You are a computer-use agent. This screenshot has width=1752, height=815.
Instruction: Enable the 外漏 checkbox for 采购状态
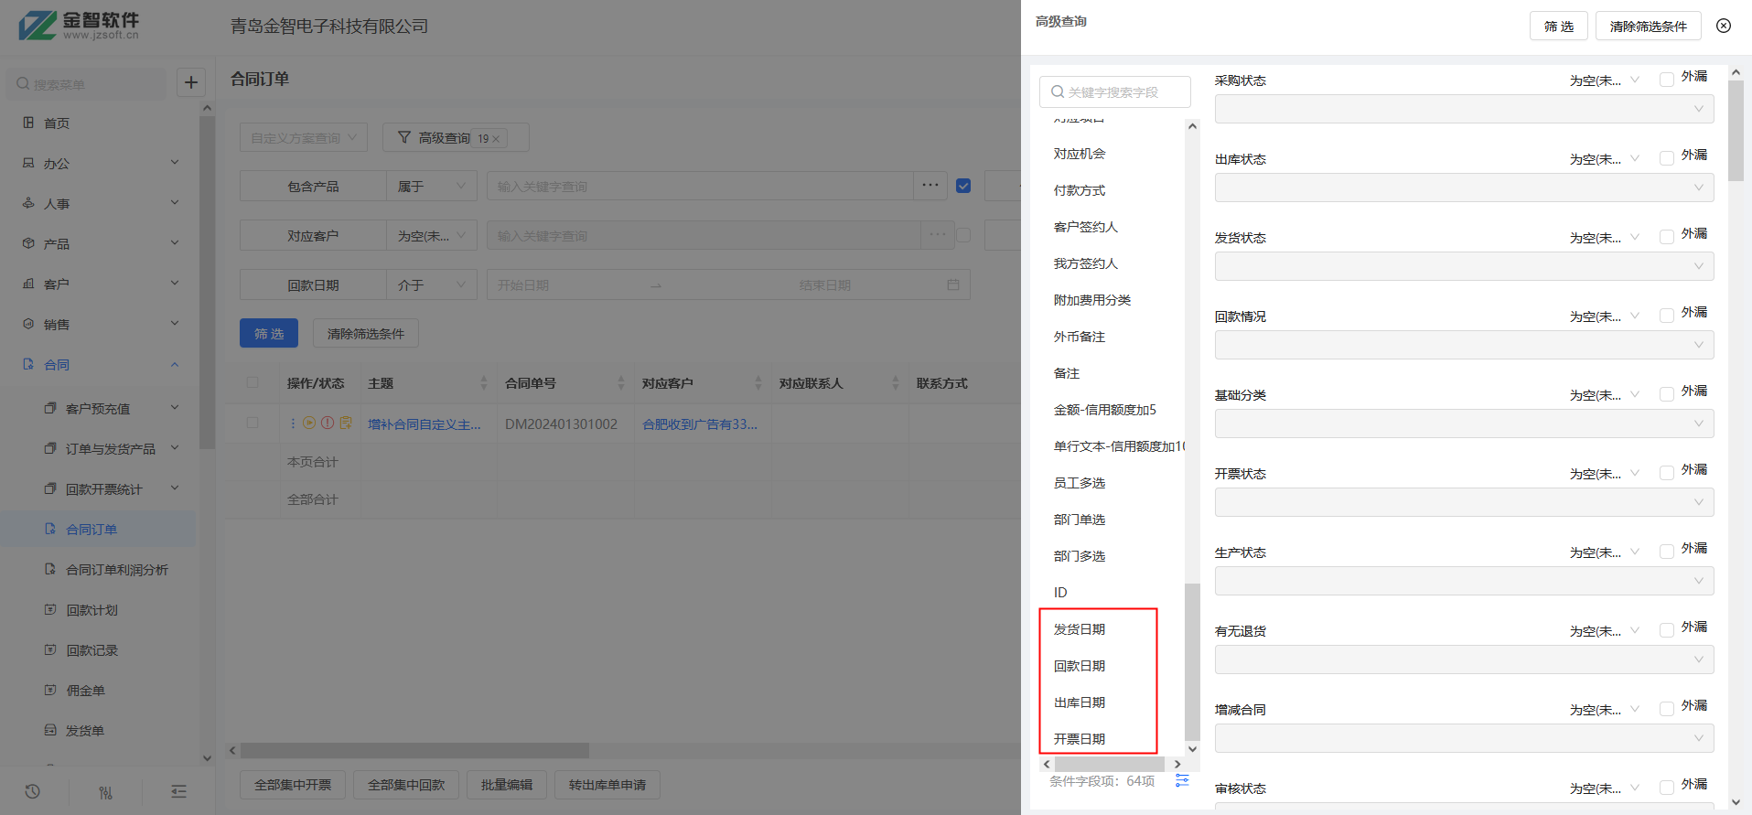coord(1666,80)
